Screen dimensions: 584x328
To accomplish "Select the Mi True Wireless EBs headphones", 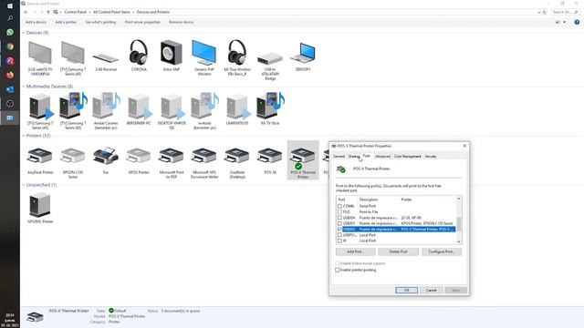I will click(237, 57).
